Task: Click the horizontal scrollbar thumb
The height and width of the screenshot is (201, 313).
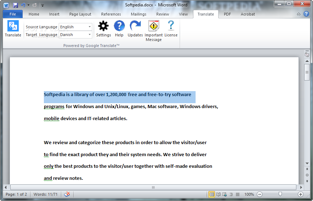Action: (153, 187)
